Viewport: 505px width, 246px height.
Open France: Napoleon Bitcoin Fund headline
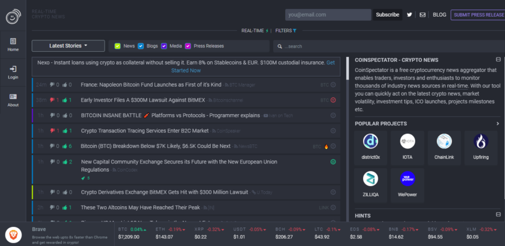click(x=151, y=85)
